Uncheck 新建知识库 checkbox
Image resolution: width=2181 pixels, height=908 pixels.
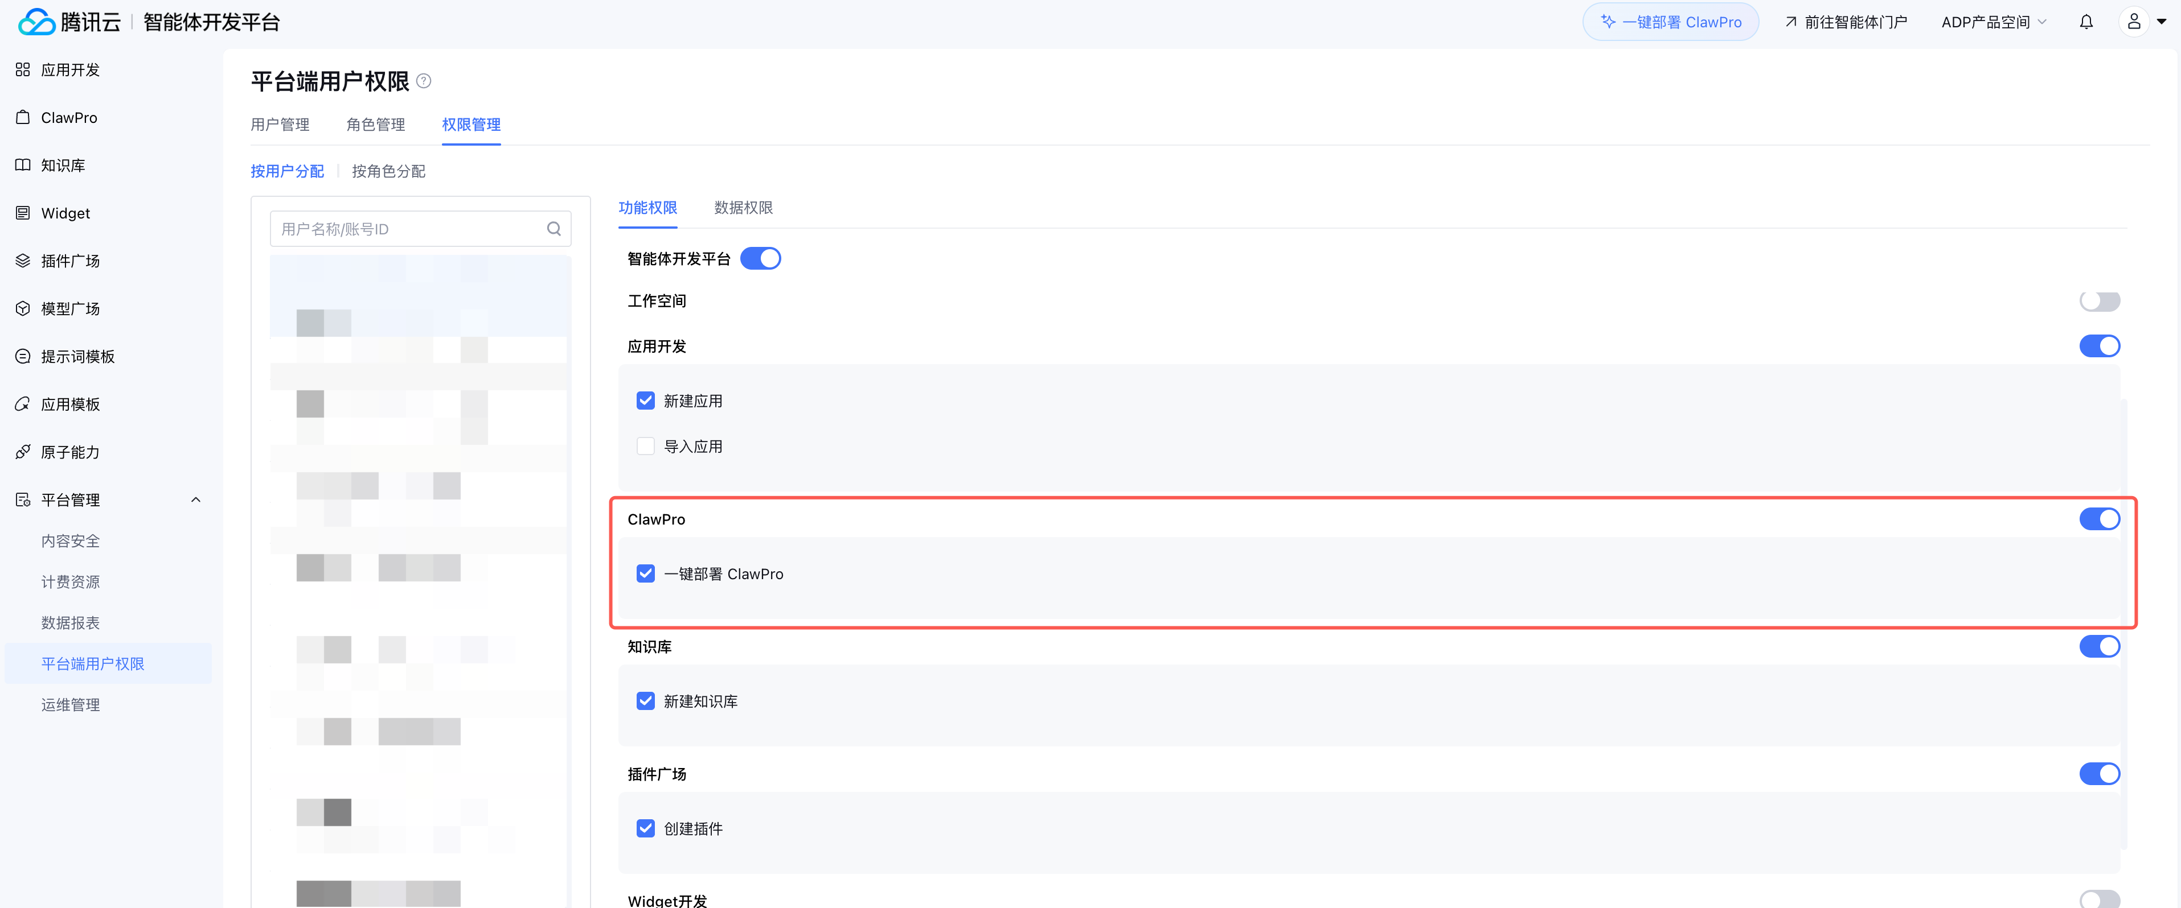click(645, 701)
